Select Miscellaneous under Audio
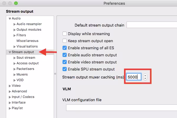 pyautogui.click(x=27, y=41)
